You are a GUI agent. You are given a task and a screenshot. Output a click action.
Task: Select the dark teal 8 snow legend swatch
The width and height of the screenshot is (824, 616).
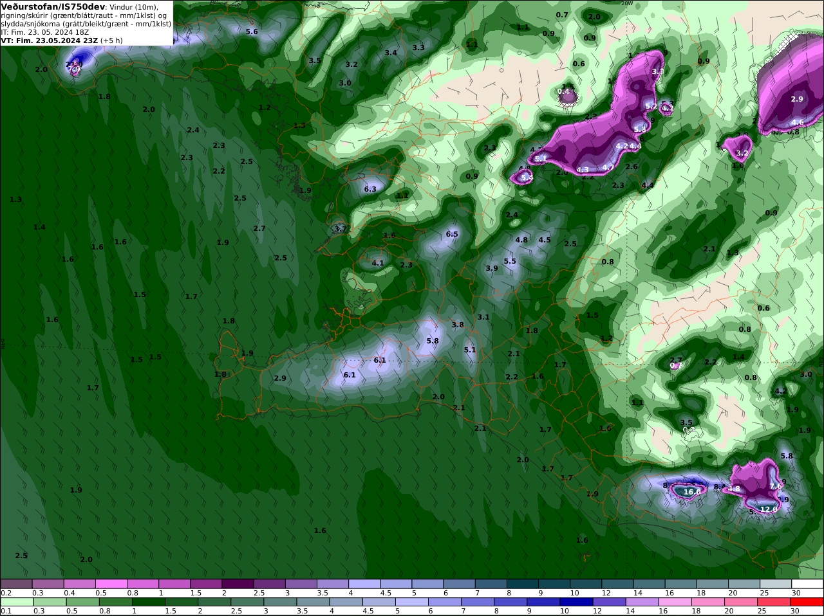[x=522, y=584]
